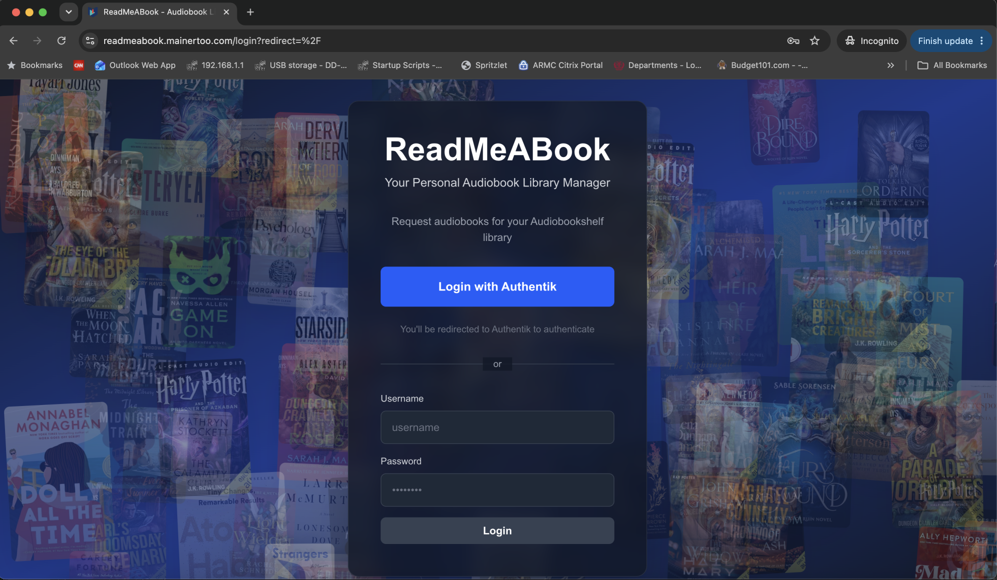The width and height of the screenshot is (997, 580).
Task: Open the Outlook Web App bookmark
Action: point(135,65)
